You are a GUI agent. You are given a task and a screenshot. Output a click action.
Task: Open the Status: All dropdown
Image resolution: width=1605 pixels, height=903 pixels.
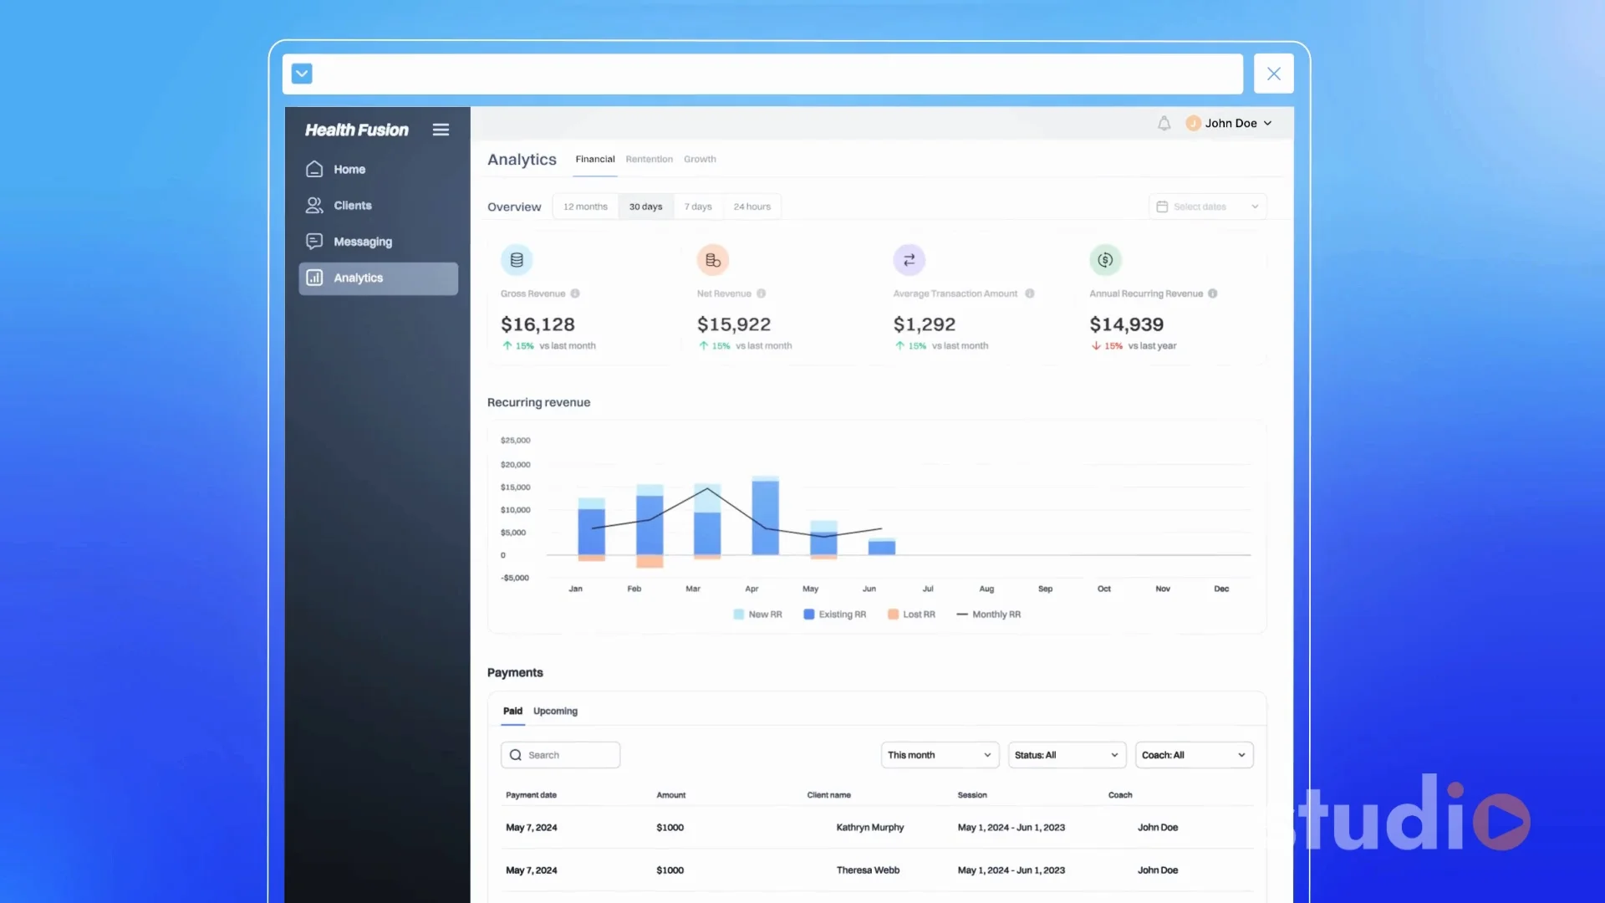click(1067, 755)
